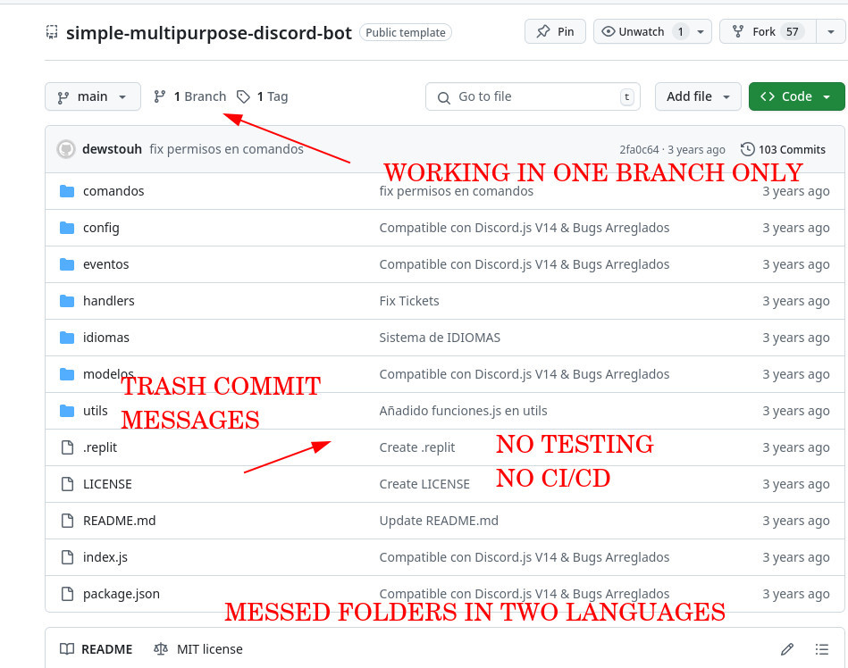
Task: Click the Pin button
Action: (555, 32)
